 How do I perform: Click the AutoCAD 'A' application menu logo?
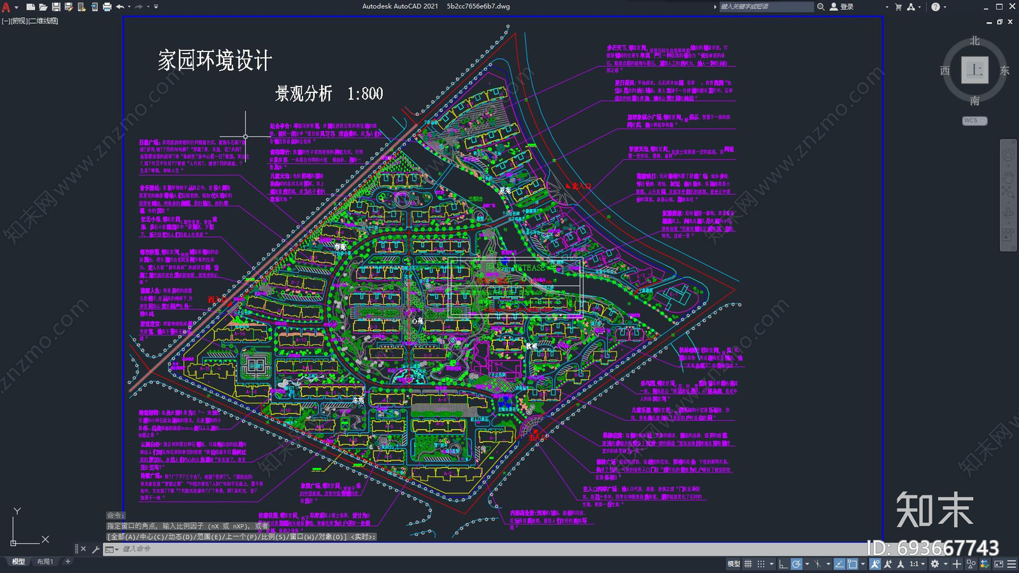[x=6, y=6]
